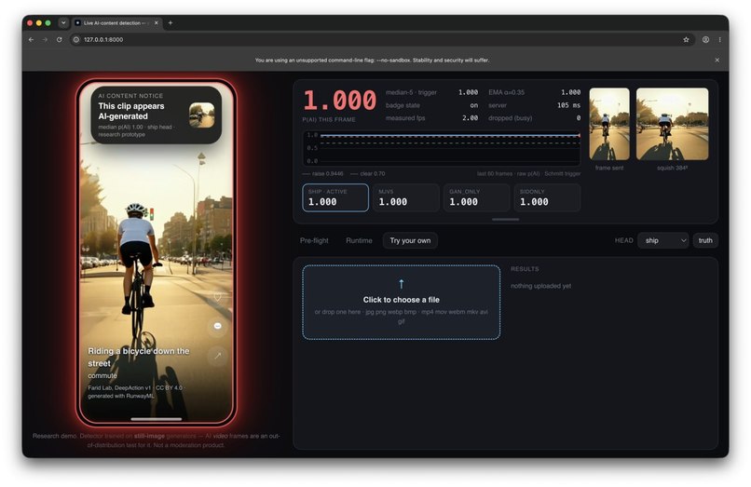Click the 'raise 0.9446' legend entry
This screenshot has width=751, height=487.
[x=322, y=174]
